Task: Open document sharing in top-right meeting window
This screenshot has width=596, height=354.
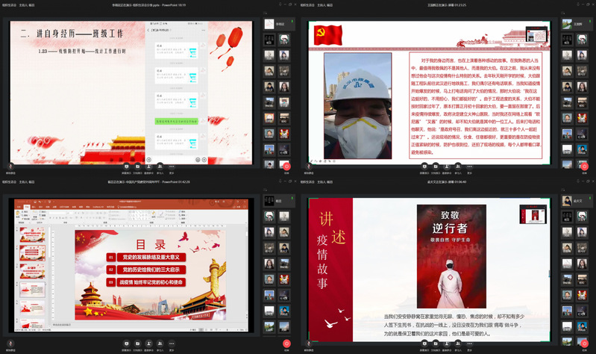Action: pyautogui.click(x=436, y=167)
